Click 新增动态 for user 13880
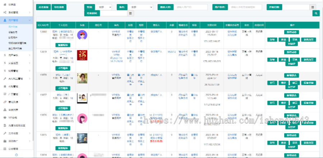Viewport: 323px width, 158px height. (x=291, y=32)
